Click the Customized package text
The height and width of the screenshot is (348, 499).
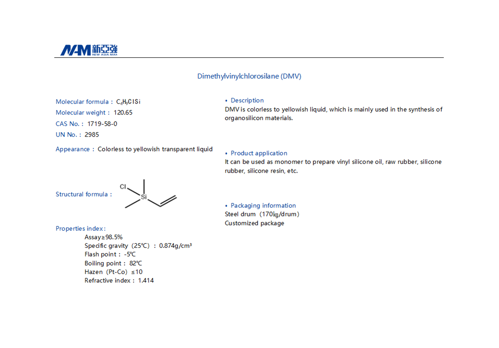point(254,223)
